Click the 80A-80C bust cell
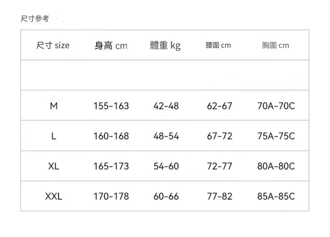Viewport: 330px width, 237px height. (x=276, y=166)
